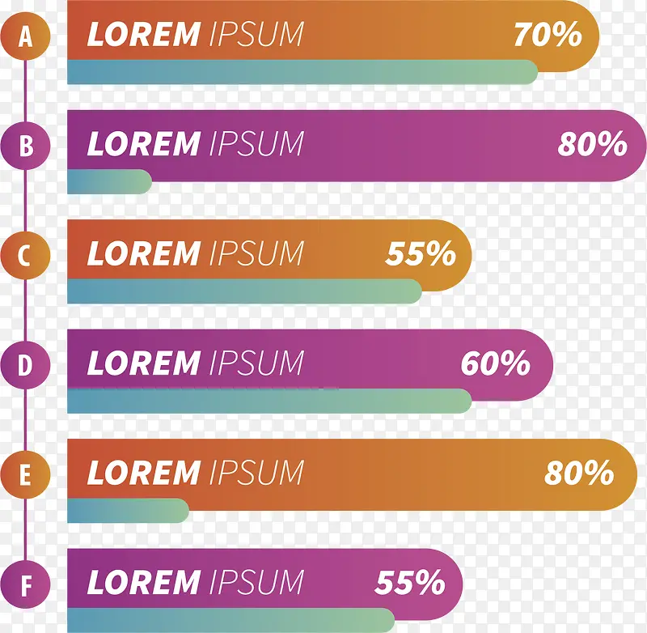Select the orange circle labeled C
This screenshot has width=647, height=633.
point(26,255)
